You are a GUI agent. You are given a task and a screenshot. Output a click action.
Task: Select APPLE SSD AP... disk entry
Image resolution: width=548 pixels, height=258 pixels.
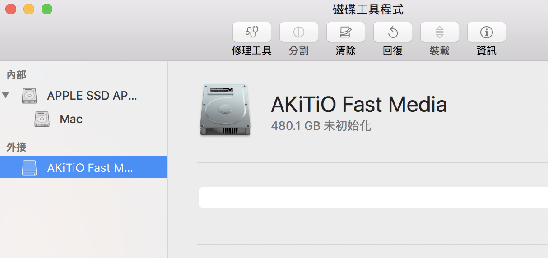[92, 96]
